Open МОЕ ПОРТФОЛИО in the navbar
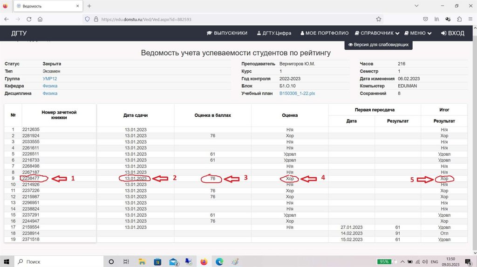Viewport: 477px width, 267px height. click(325, 33)
